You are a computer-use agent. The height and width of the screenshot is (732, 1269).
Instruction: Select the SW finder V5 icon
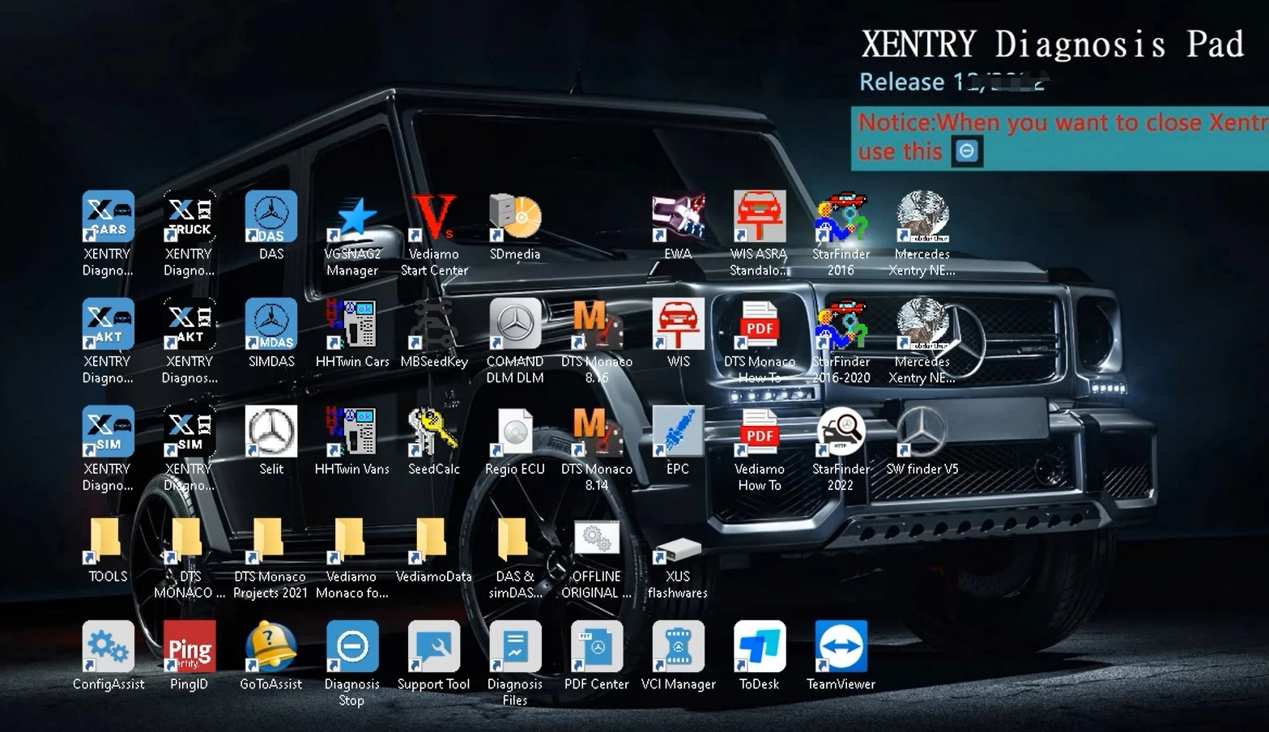click(922, 433)
